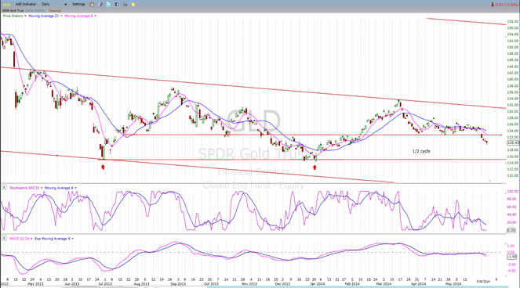Click the Nov 2013 label on time axis
Viewport: 520px width, 288px height.
(x=249, y=284)
